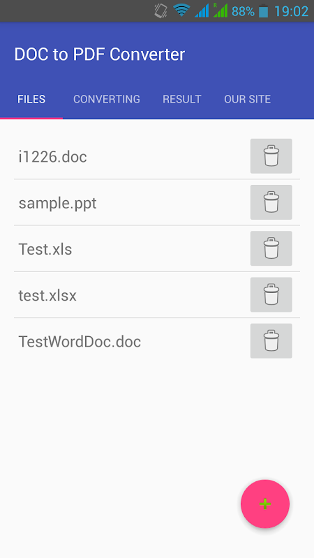The width and height of the screenshot is (314, 558).
Task: Tap the Wi-Fi status icon
Action: (x=181, y=11)
